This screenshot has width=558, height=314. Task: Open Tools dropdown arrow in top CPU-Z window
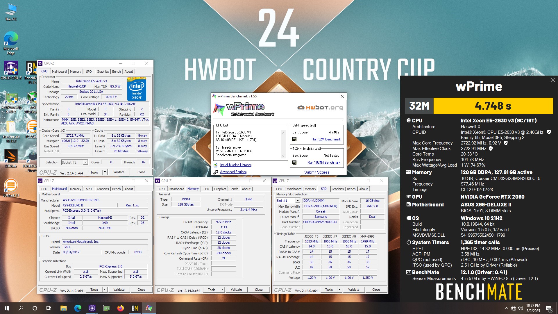[x=105, y=172]
